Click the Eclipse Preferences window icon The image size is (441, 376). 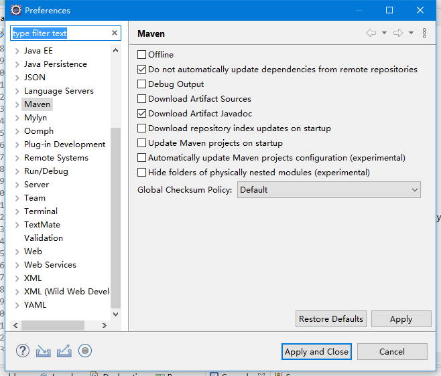pyautogui.click(x=16, y=10)
